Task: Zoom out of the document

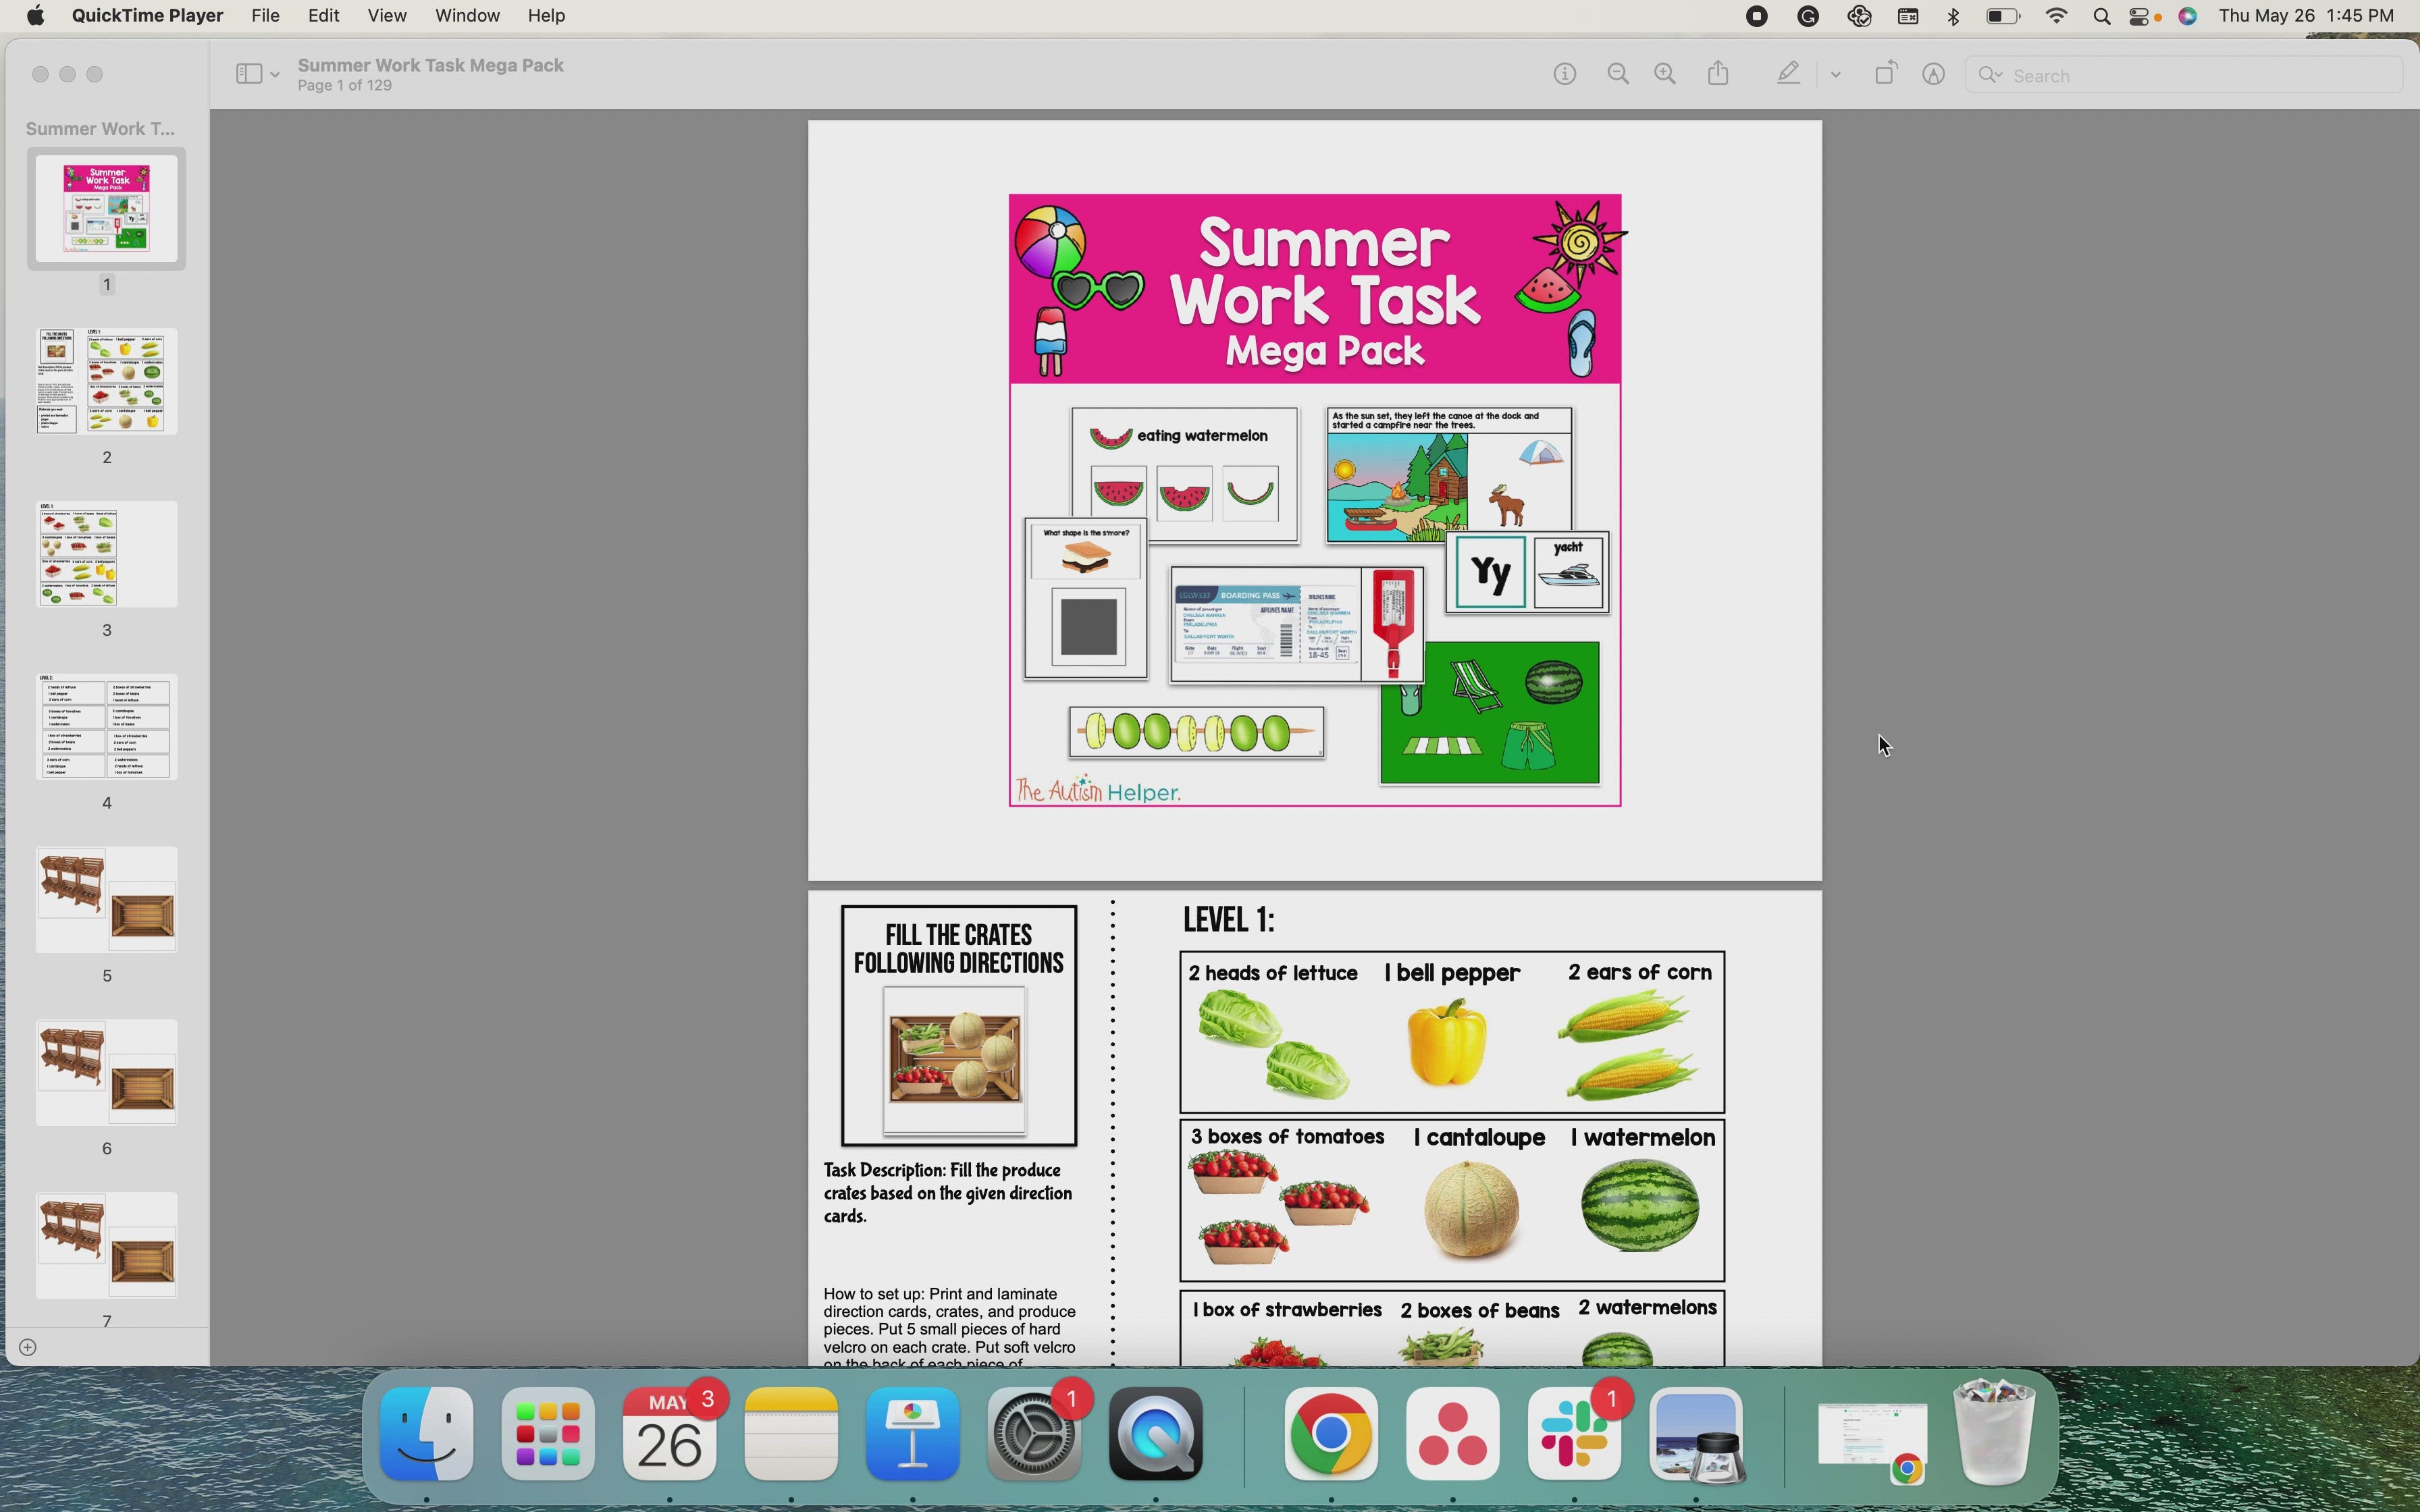Action: (1617, 73)
